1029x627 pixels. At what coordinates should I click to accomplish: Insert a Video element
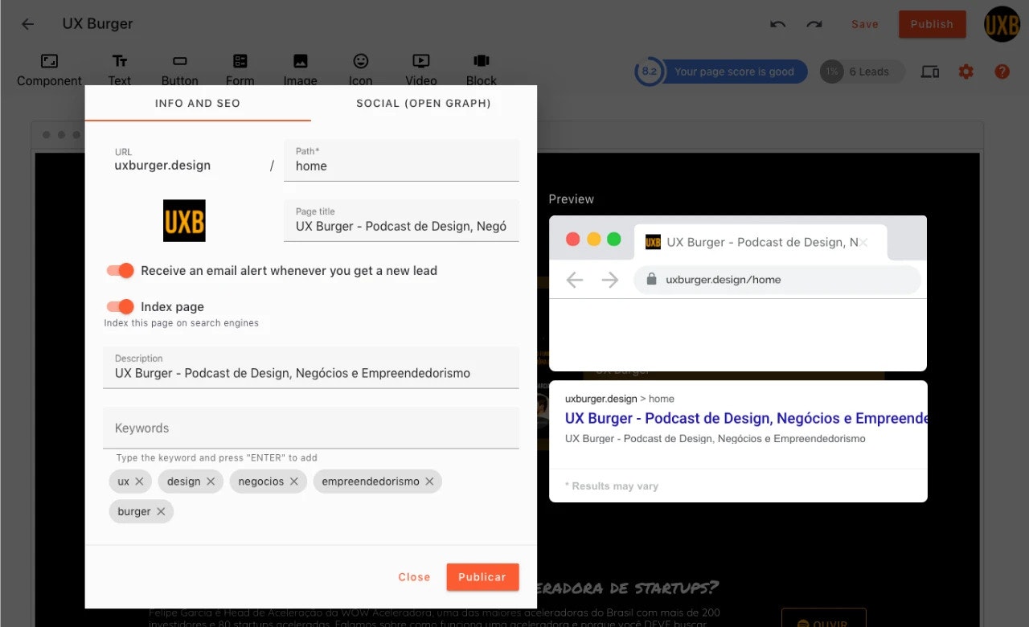(420, 70)
